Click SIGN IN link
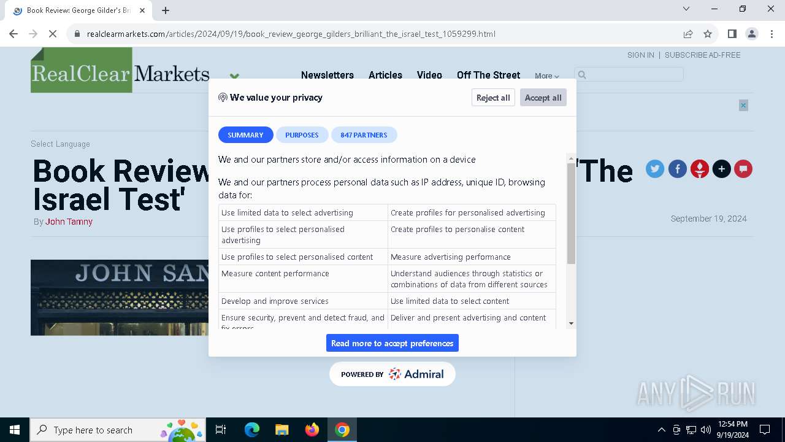Image resolution: width=785 pixels, height=442 pixels. click(640, 55)
